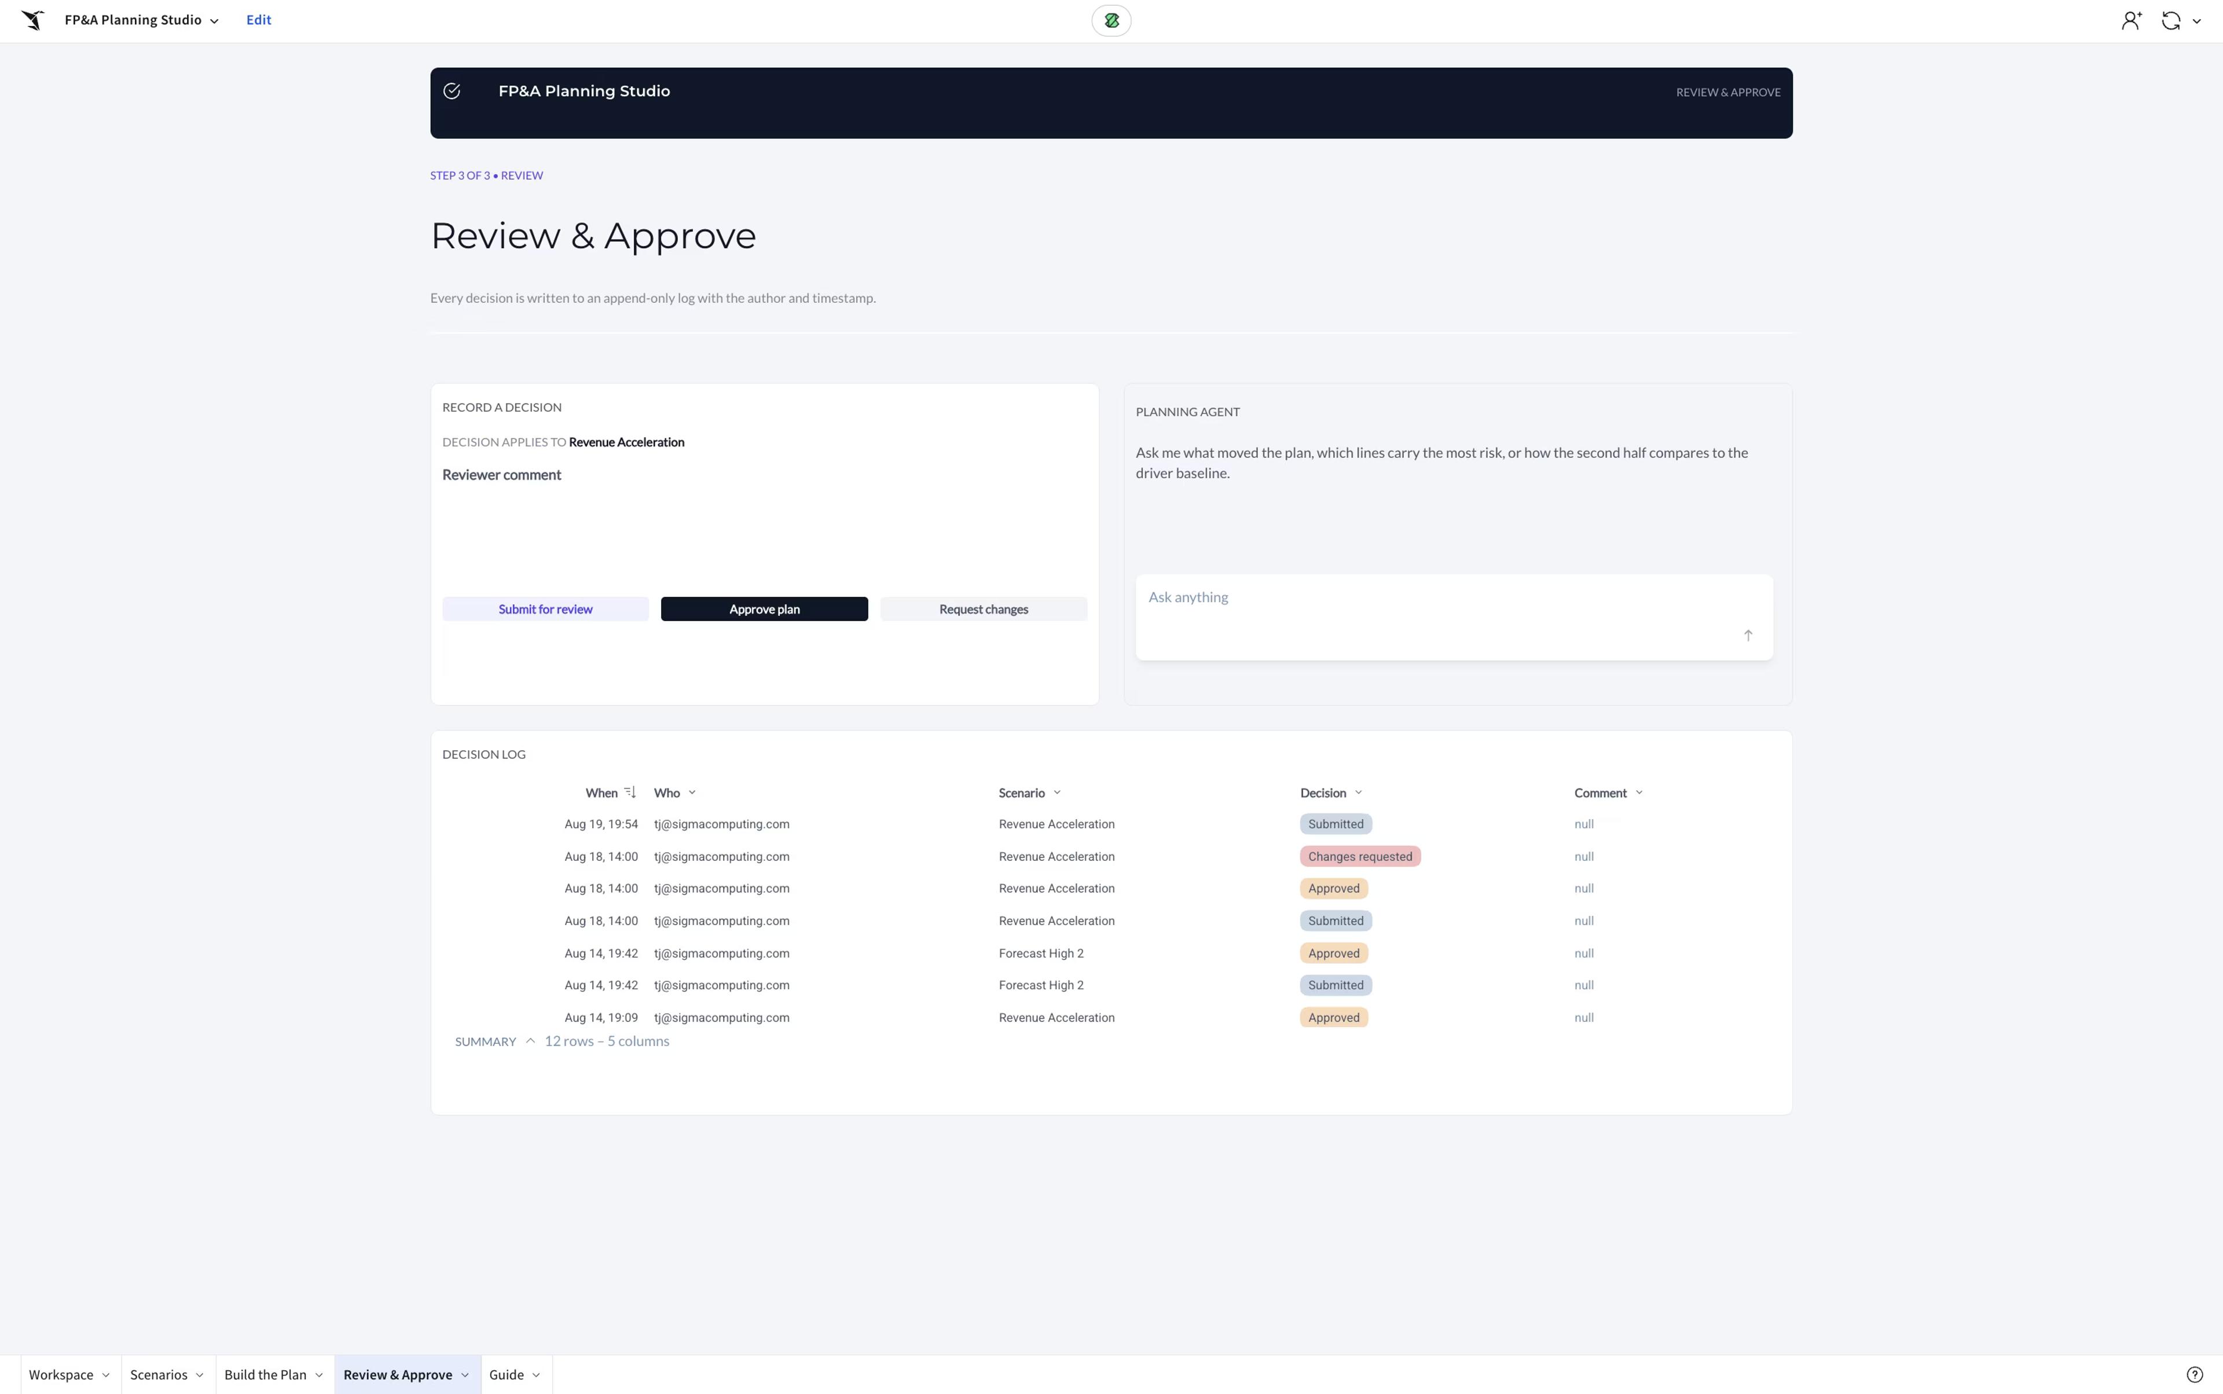Click the Approve plan button
The height and width of the screenshot is (1394, 2223).
[764, 610]
